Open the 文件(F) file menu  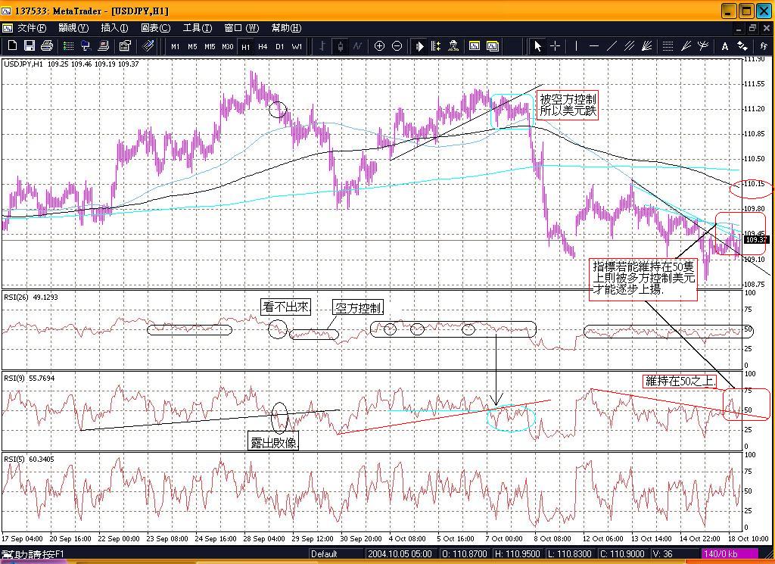click(x=30, y=28)
